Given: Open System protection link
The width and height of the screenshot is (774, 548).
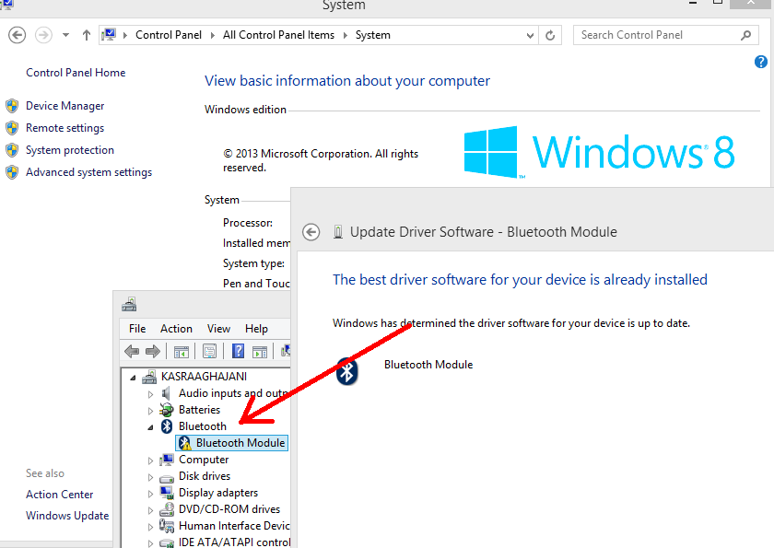Looking at the screenshot, I should [70, 150].
